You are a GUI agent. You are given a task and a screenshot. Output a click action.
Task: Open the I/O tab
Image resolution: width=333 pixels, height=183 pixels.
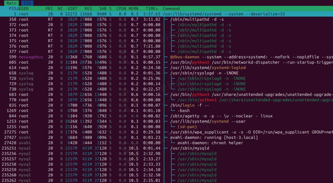(27, 3)
